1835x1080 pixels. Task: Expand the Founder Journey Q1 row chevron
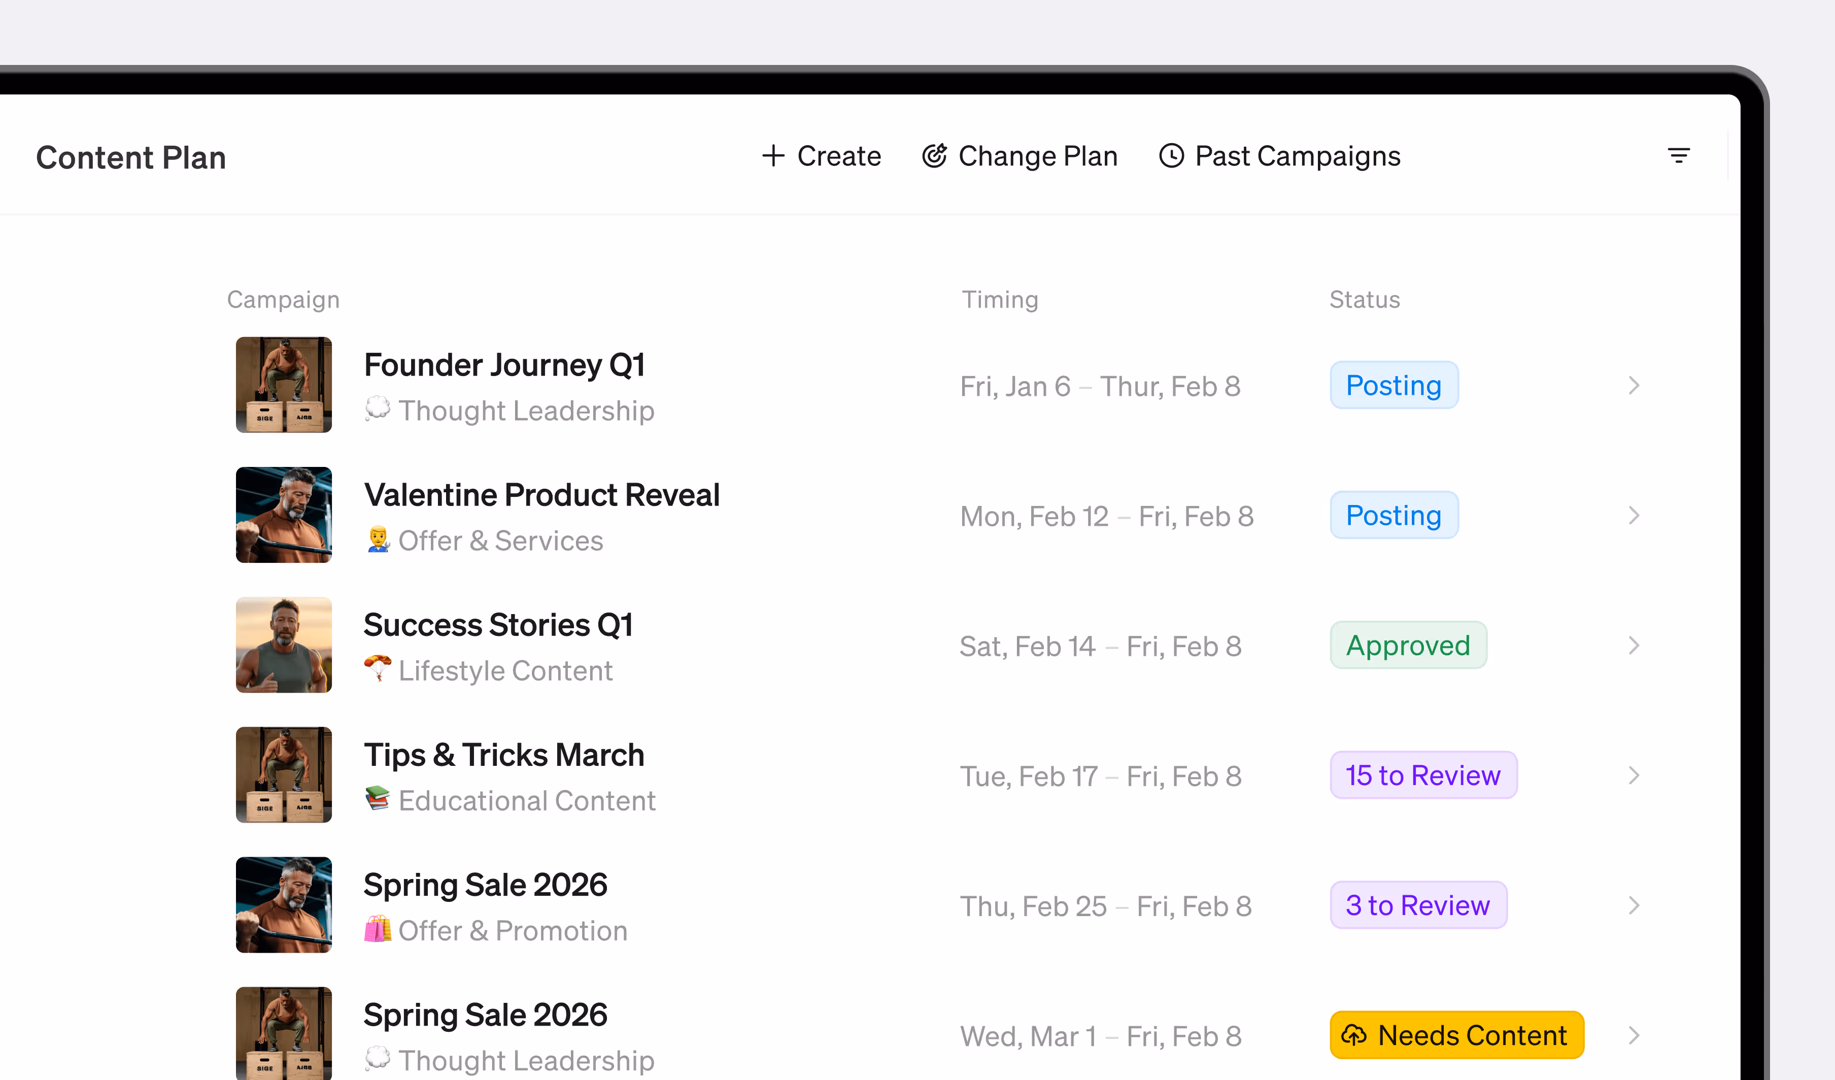[1634, 385]
